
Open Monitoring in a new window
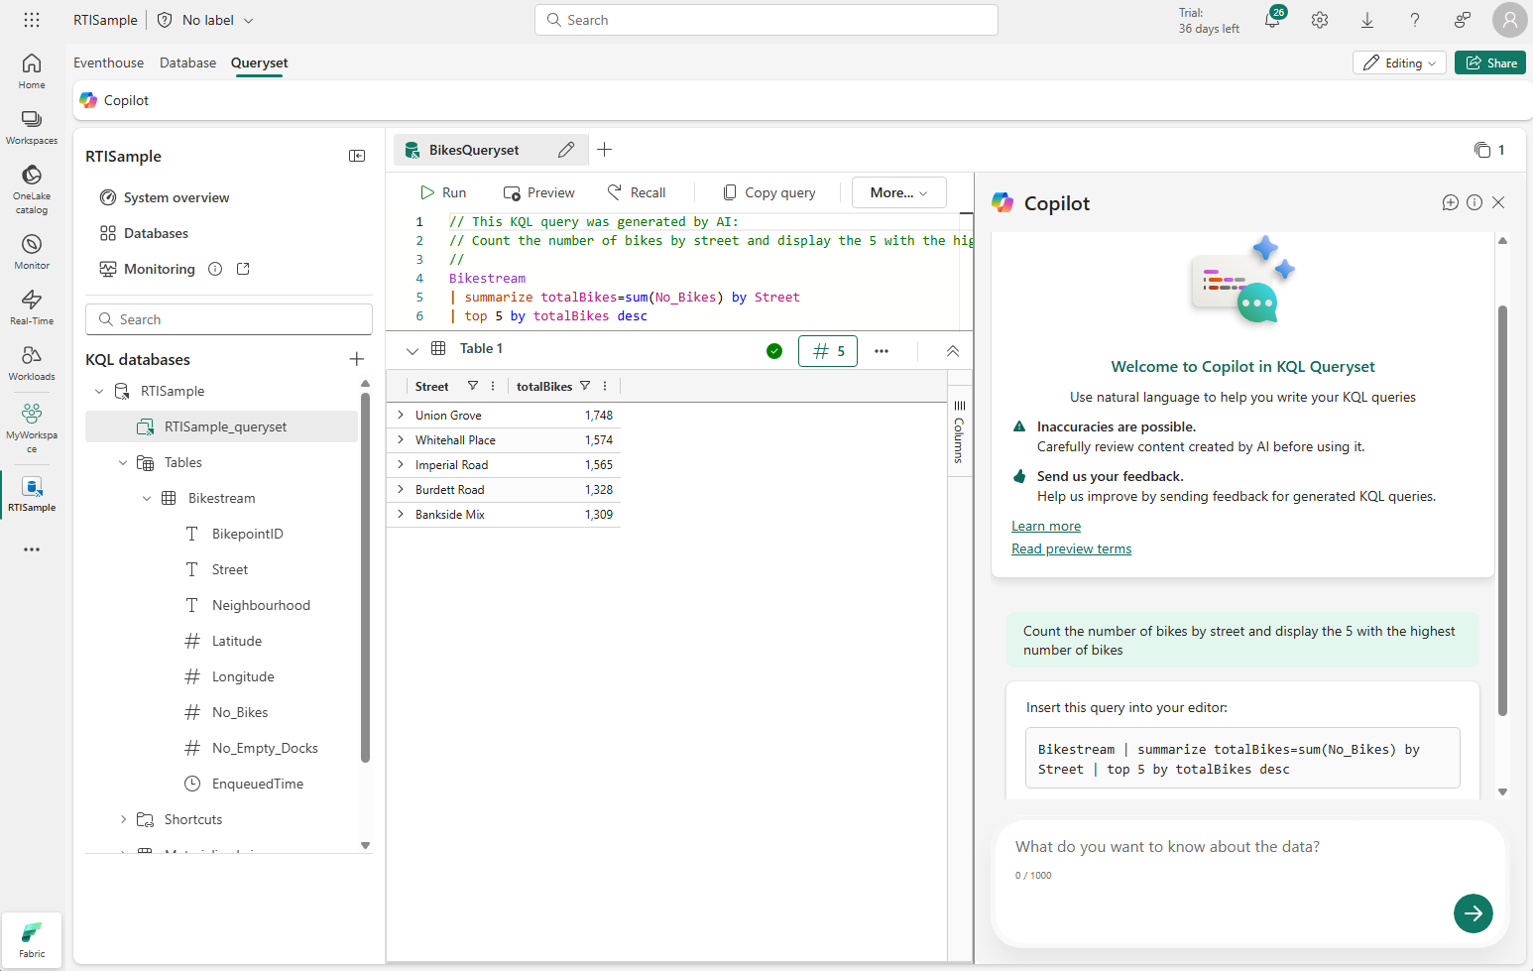point(243,269)
